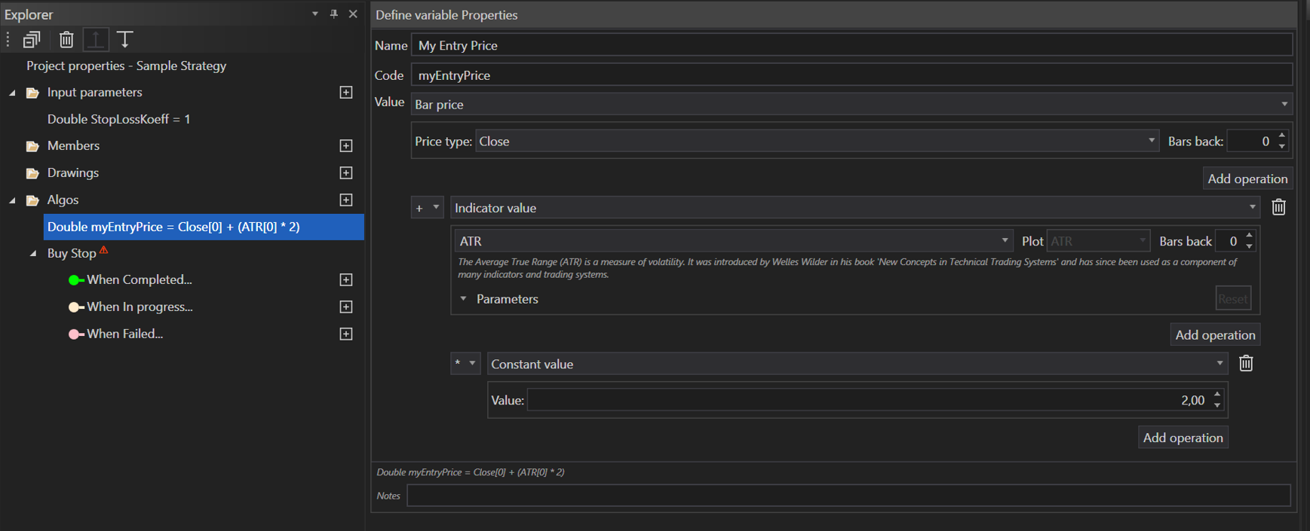Add action to When Completed branch
1310x531 pixels.
(x=346, y=280)
